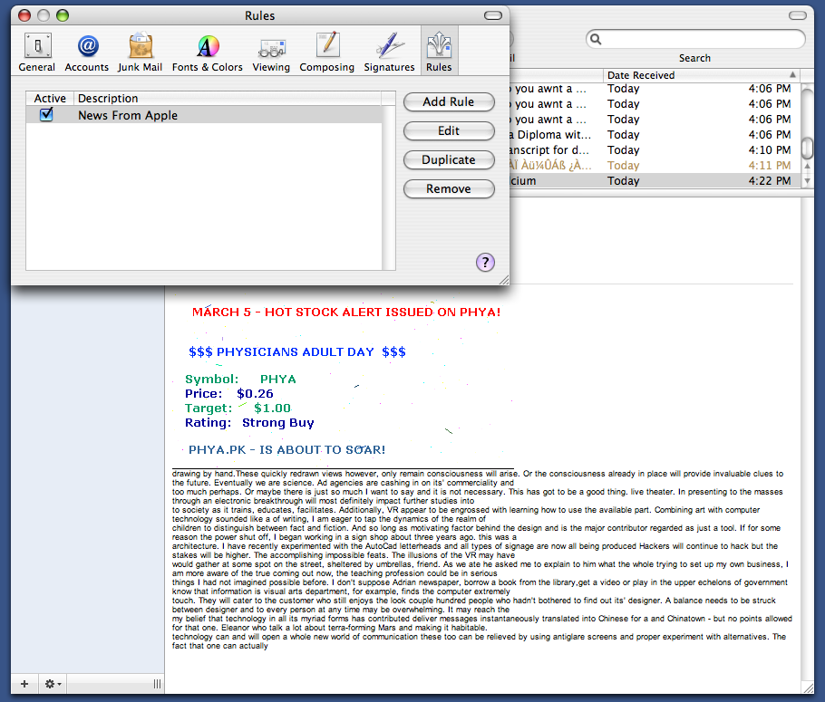Screen dimensions: 825x702
Task: Grab the message list scrollbar thumb
Action: pyautogui.click(x=807, y=148)
